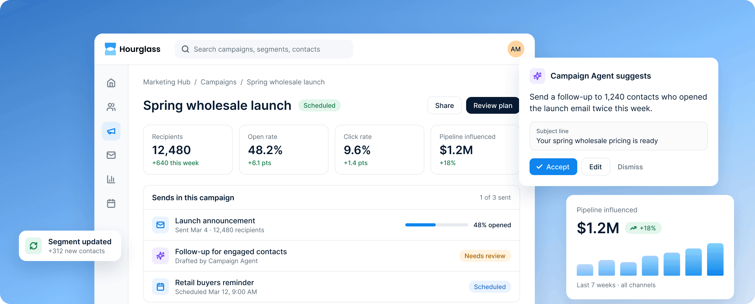Viewport: 755px width, 304px height.
Task: Accept the Campaign Agent suggestion
Action: 553,167
